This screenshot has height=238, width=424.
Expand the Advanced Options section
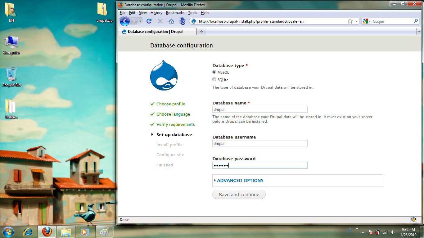click(240, 180)
